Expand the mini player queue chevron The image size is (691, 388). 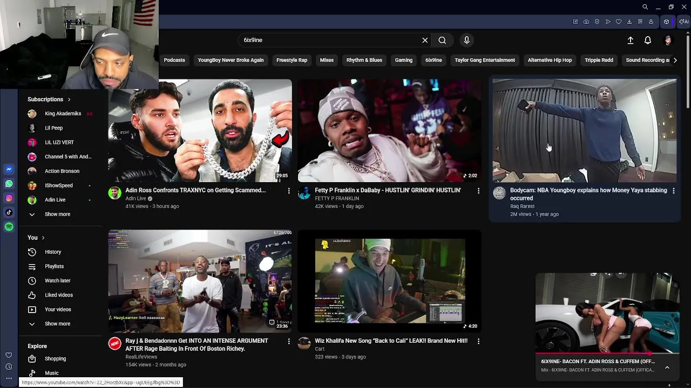point(667,368)
